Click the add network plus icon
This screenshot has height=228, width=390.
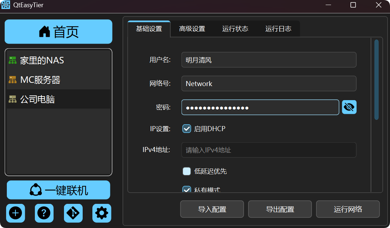coord(15,213)
